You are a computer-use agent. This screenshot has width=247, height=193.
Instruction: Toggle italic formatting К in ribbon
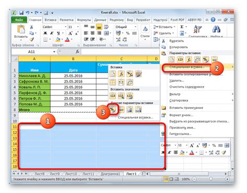point(52,33)
